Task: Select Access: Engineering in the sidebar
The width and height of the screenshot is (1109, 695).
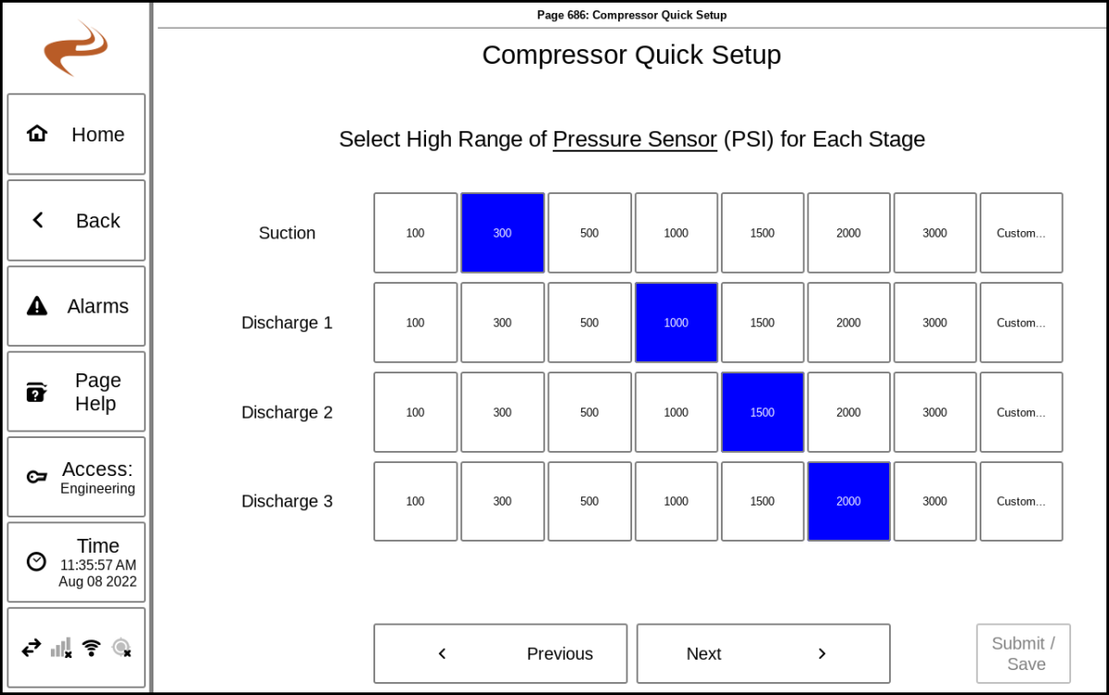Action: (x=76, y=475)
